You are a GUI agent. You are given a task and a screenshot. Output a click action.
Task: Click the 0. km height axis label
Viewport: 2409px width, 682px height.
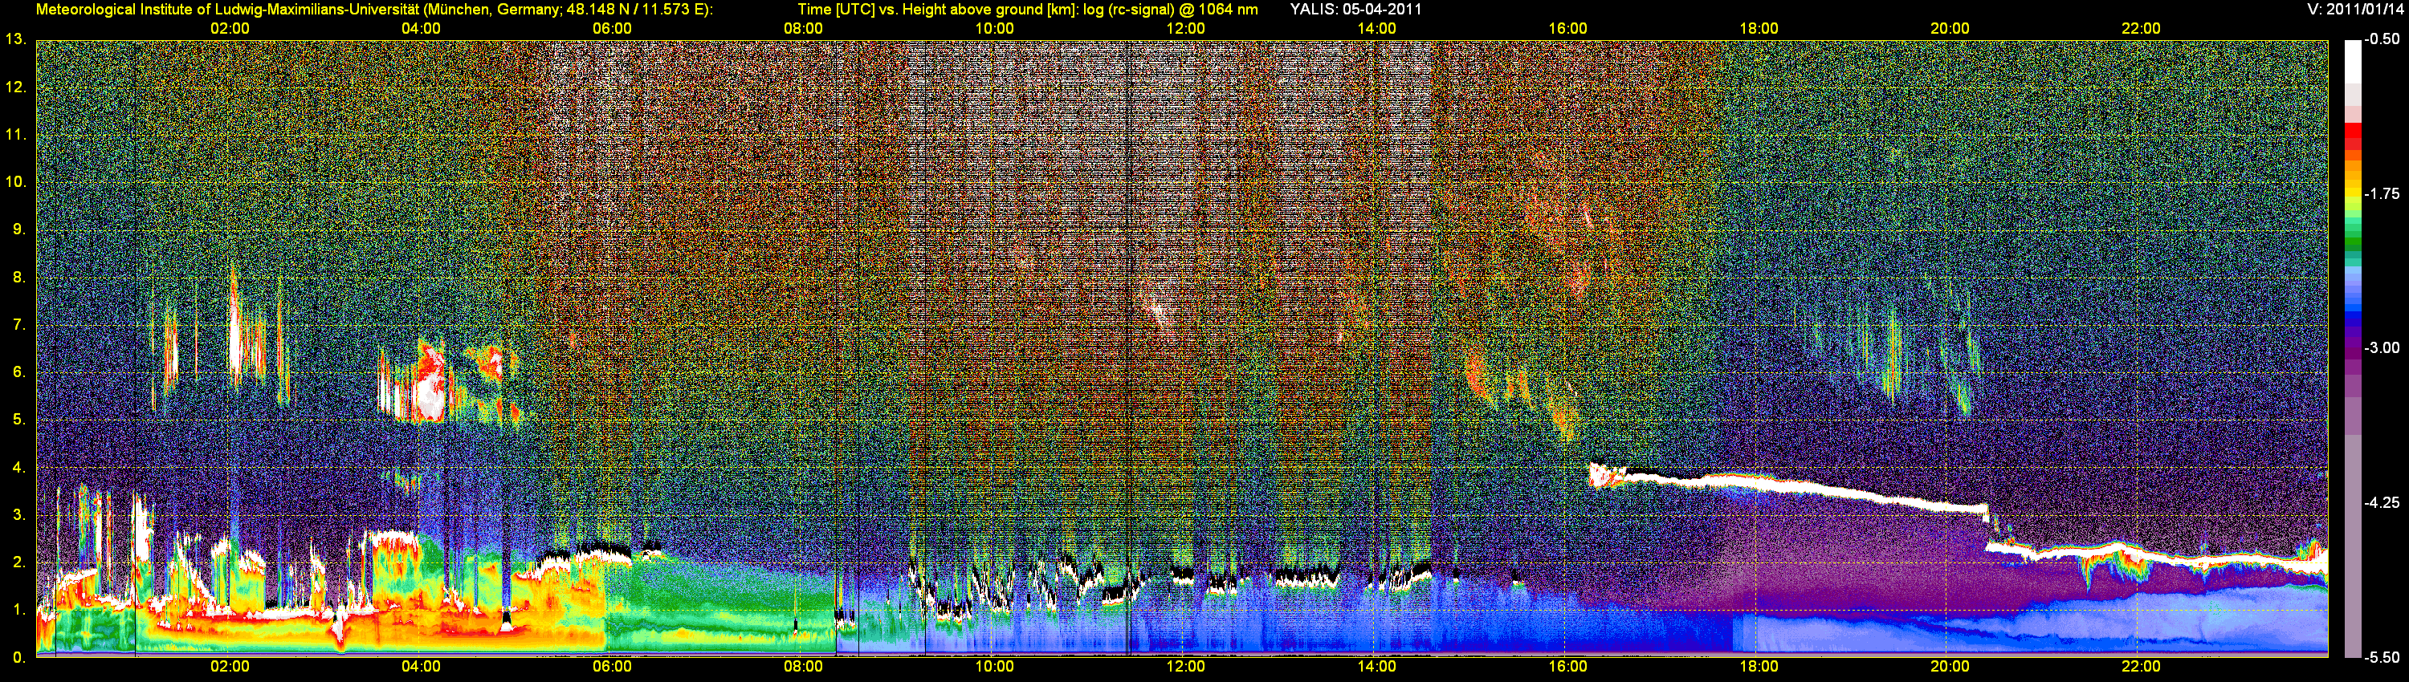point(18,657)
